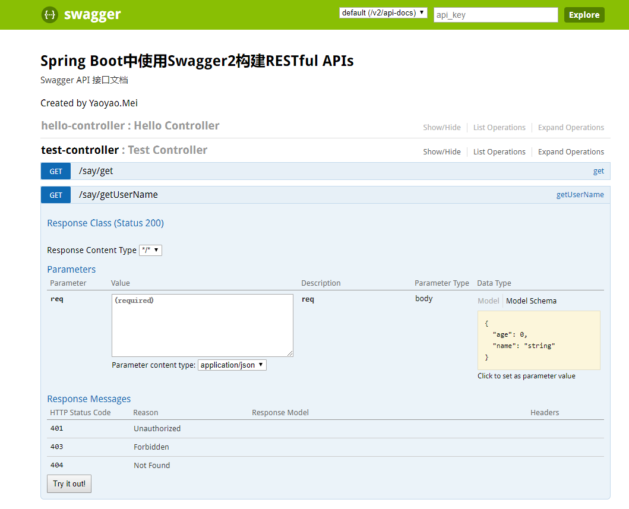Click the bold req description text

pyautogui.click(x=308, y=299)
